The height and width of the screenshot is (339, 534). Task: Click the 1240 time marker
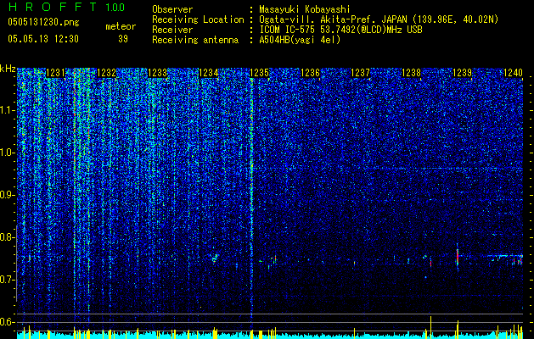tap(513, 73)
